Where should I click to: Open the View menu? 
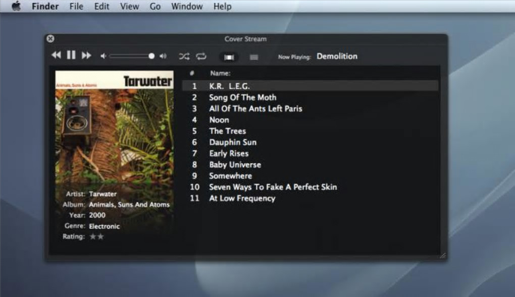(129, 6)
